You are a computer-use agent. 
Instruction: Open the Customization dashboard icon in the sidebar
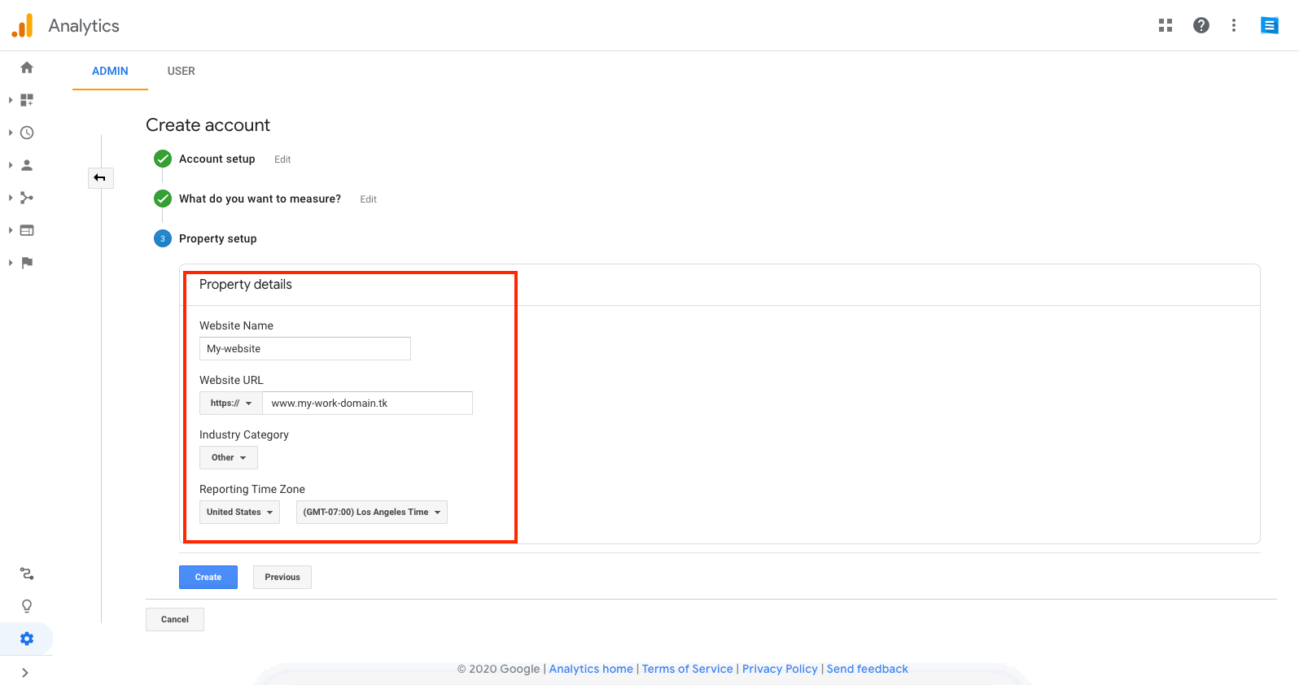click(x=27, y=100)
